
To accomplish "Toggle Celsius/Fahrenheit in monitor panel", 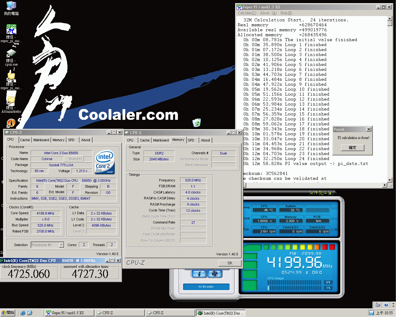I will 321,193.
